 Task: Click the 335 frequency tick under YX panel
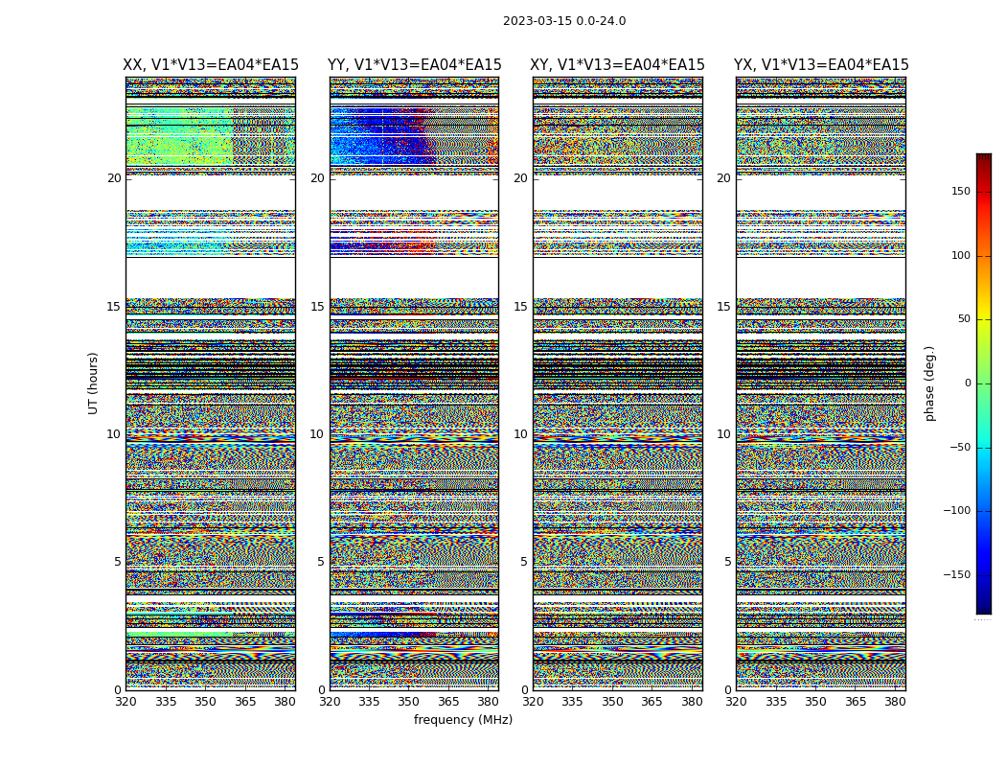point(776,702)
